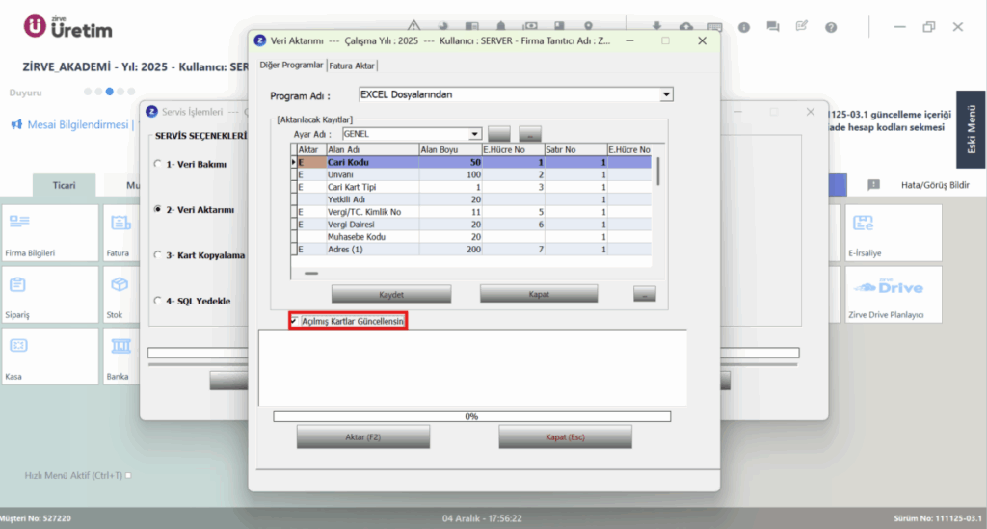Screen dimensions: 987x529
Task: Click the Zirve Üretim logo
Action: click(x=68, y=27)
